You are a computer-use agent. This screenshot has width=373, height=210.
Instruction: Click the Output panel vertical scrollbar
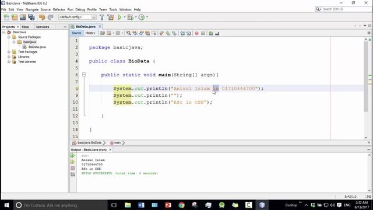(369, 173)
